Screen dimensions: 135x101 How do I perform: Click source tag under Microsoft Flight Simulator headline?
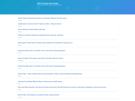coord(19,90)
